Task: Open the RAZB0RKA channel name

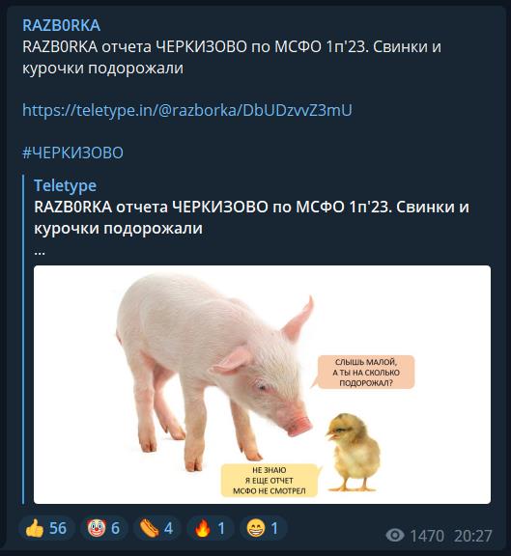Action: pos(62,25)
